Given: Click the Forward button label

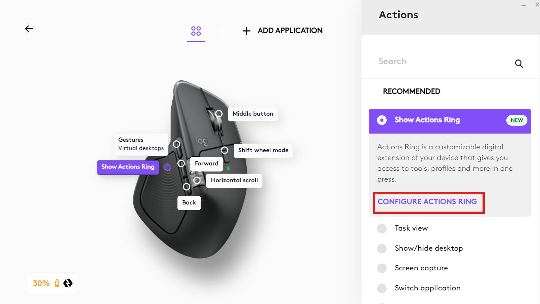Looking at the screenshot, I should pyautogui.click(x=206, y=164).
